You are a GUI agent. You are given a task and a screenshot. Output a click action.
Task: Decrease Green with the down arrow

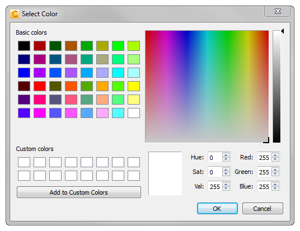(x=275, y=174)
